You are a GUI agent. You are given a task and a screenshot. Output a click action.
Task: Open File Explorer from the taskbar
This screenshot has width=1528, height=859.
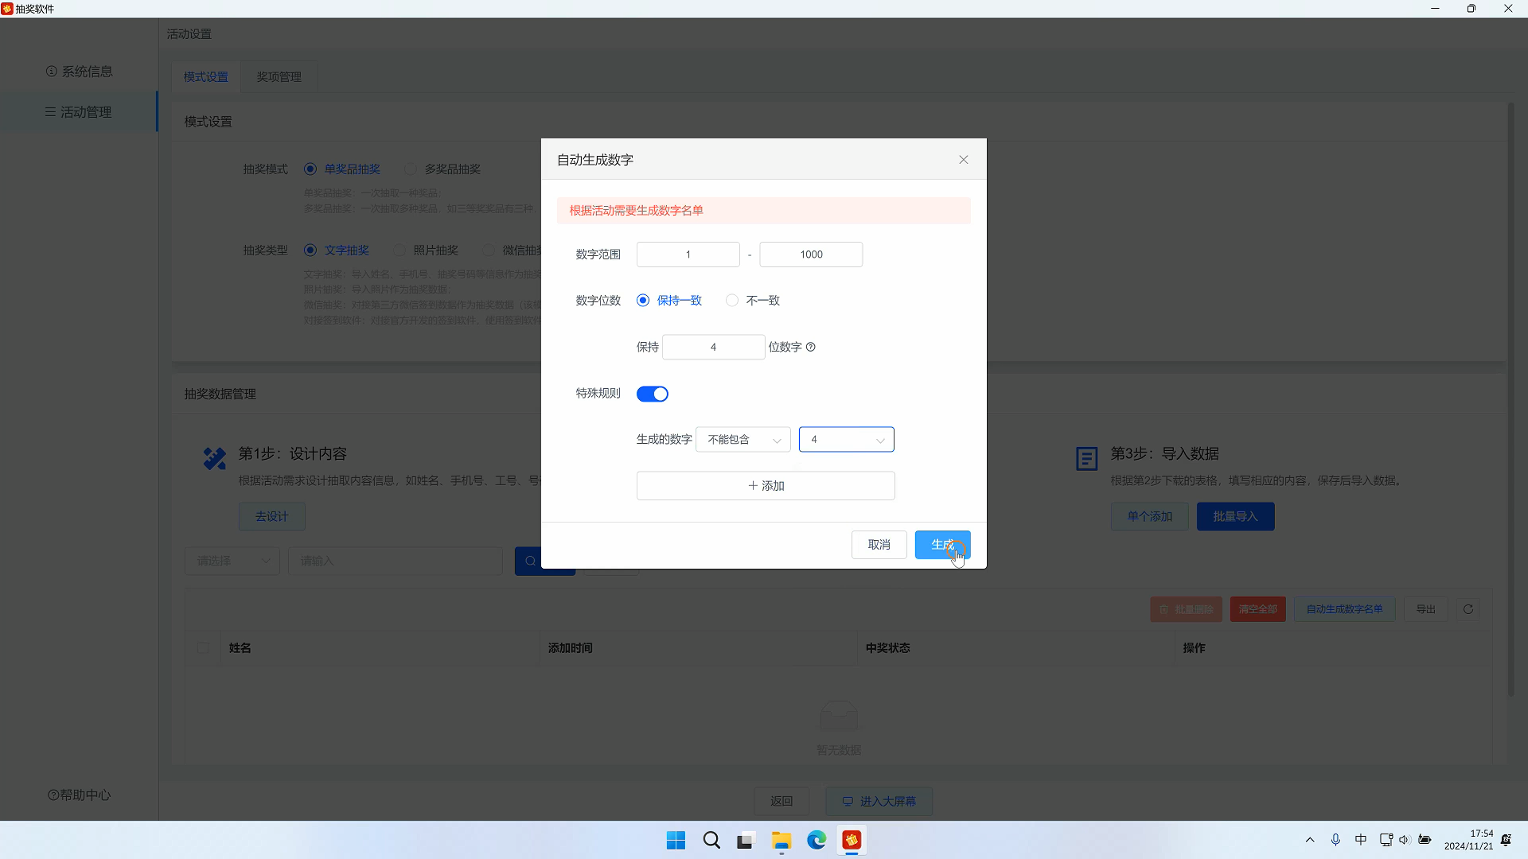(781, 840)
